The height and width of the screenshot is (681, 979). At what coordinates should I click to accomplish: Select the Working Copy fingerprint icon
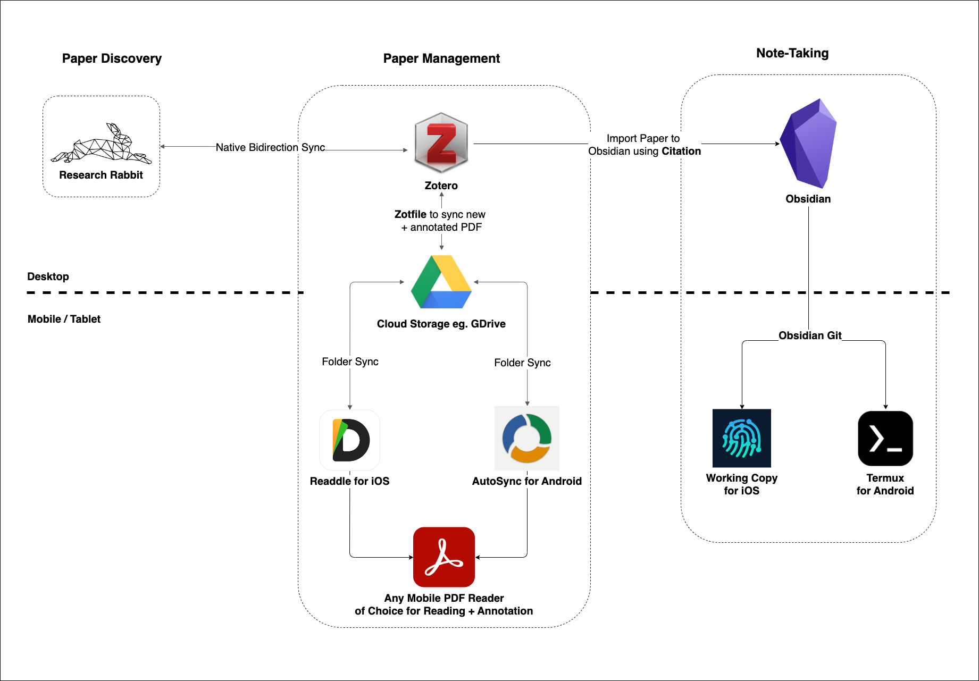pyautogui.click(x=742, y=438)
